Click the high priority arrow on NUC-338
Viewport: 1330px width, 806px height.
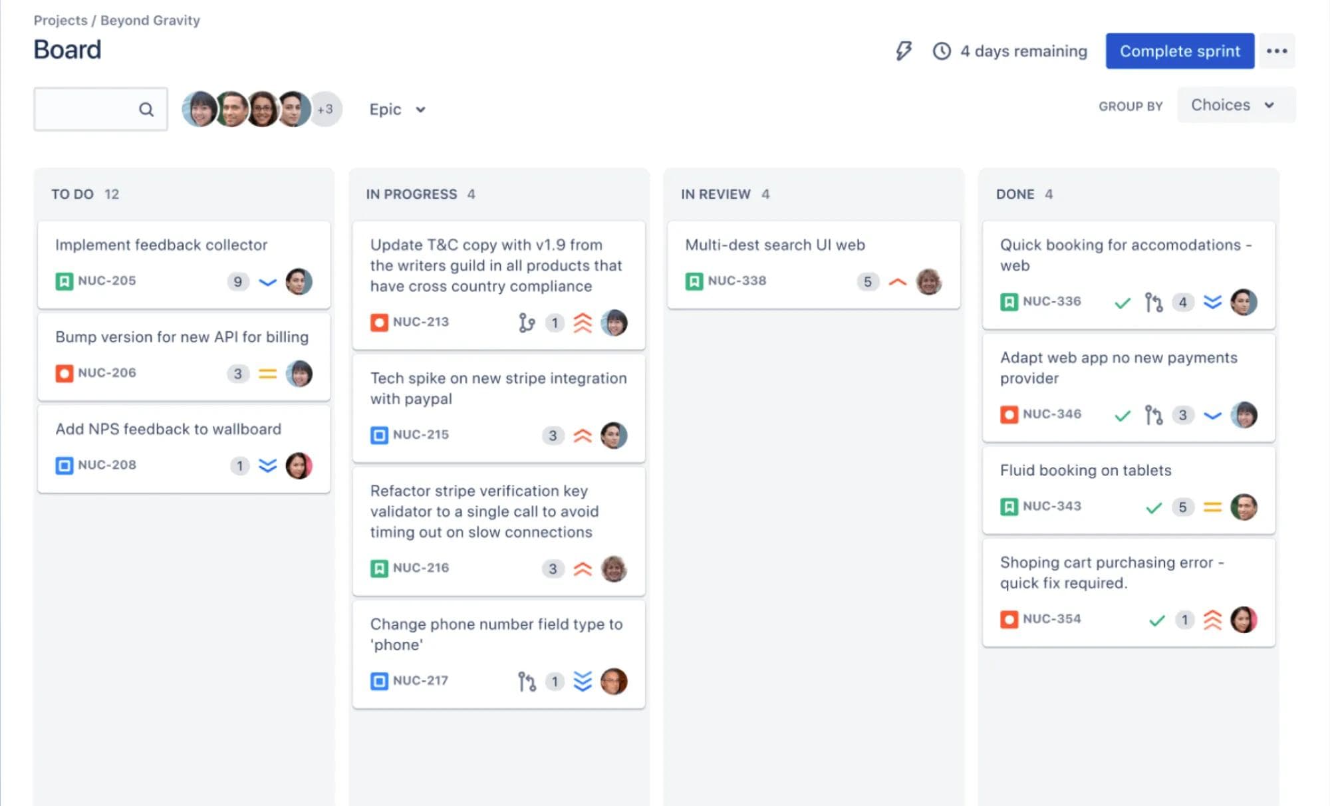pos(897,281)
